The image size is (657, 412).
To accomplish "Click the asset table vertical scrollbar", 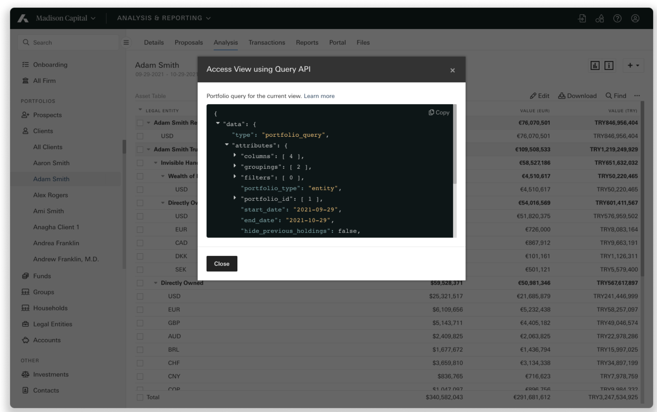I will [642, 188].
